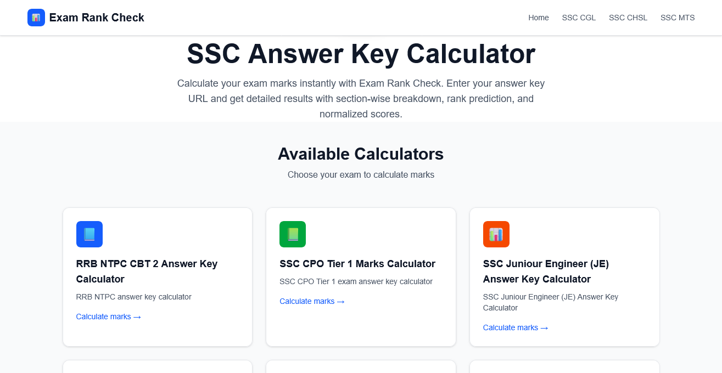
Task: Click Calculate marks link under SSC CPO Tier 1
Action: point(312,301)
